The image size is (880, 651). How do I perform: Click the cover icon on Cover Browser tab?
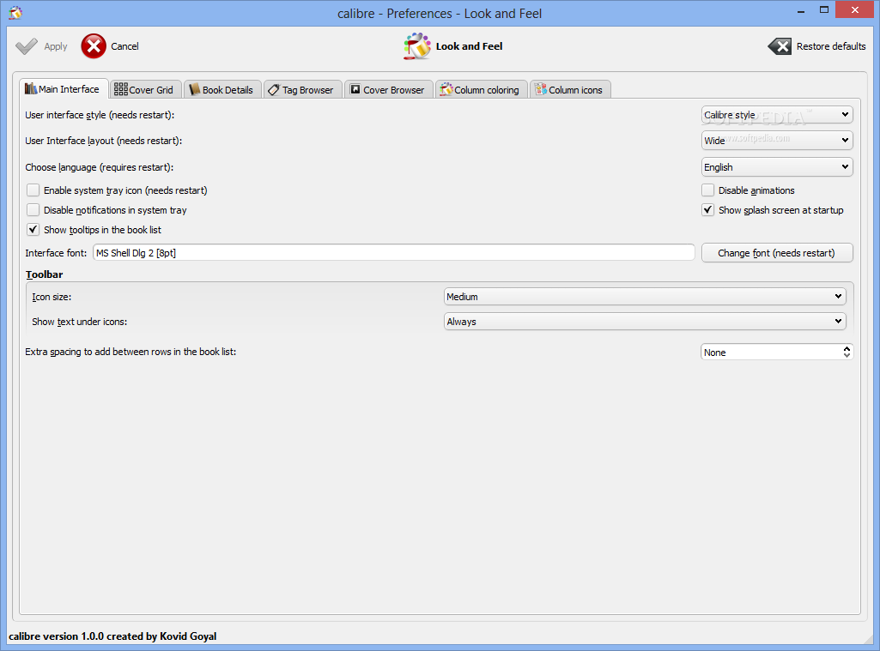355,89
